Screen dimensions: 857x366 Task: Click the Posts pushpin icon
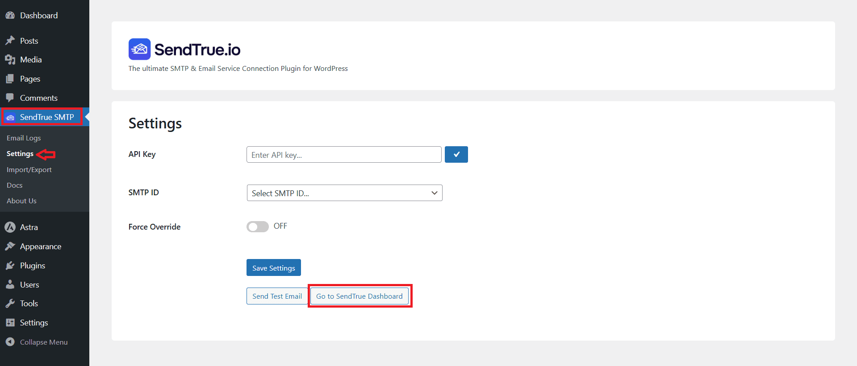pyautogui.click(x=10, y=41)
